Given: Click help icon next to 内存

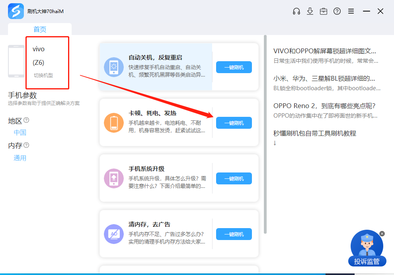Looking at the screenshot, I should point(26,145).
